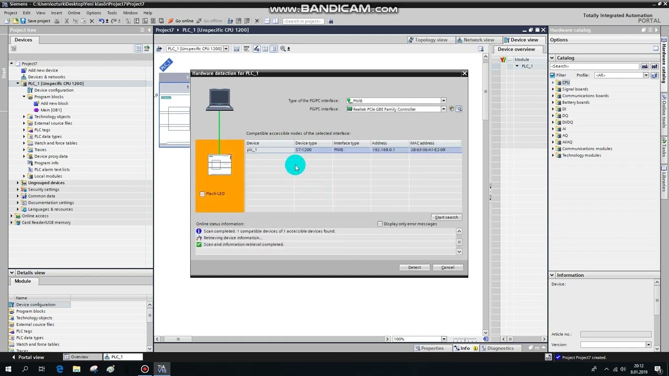Enable the Flash LED checkbox
The image size is (669, 376).
(x=202, y=194)
